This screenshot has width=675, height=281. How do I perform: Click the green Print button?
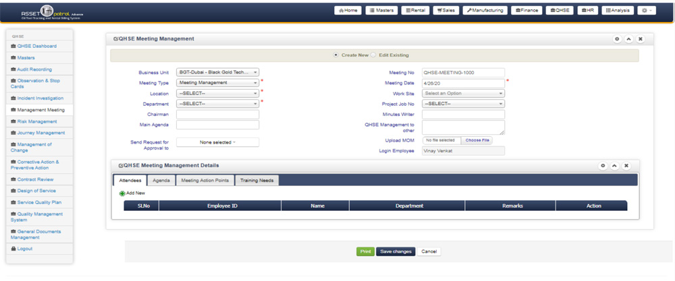point(365,251)
